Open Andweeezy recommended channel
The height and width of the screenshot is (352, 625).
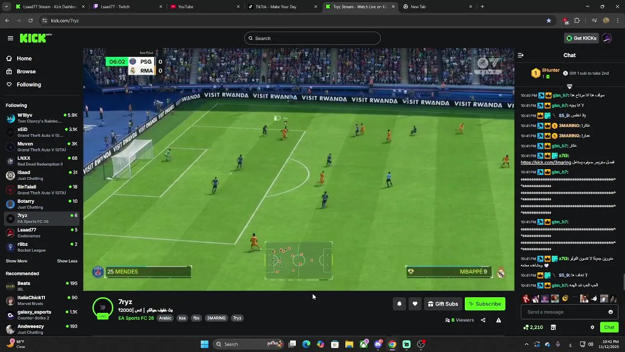click(x=42, y=329)
